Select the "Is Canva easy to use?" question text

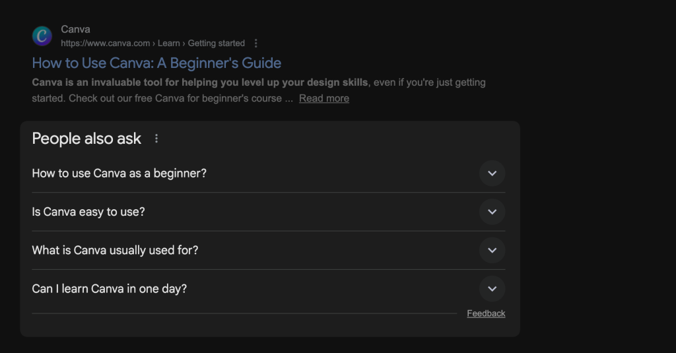[88, 212]
